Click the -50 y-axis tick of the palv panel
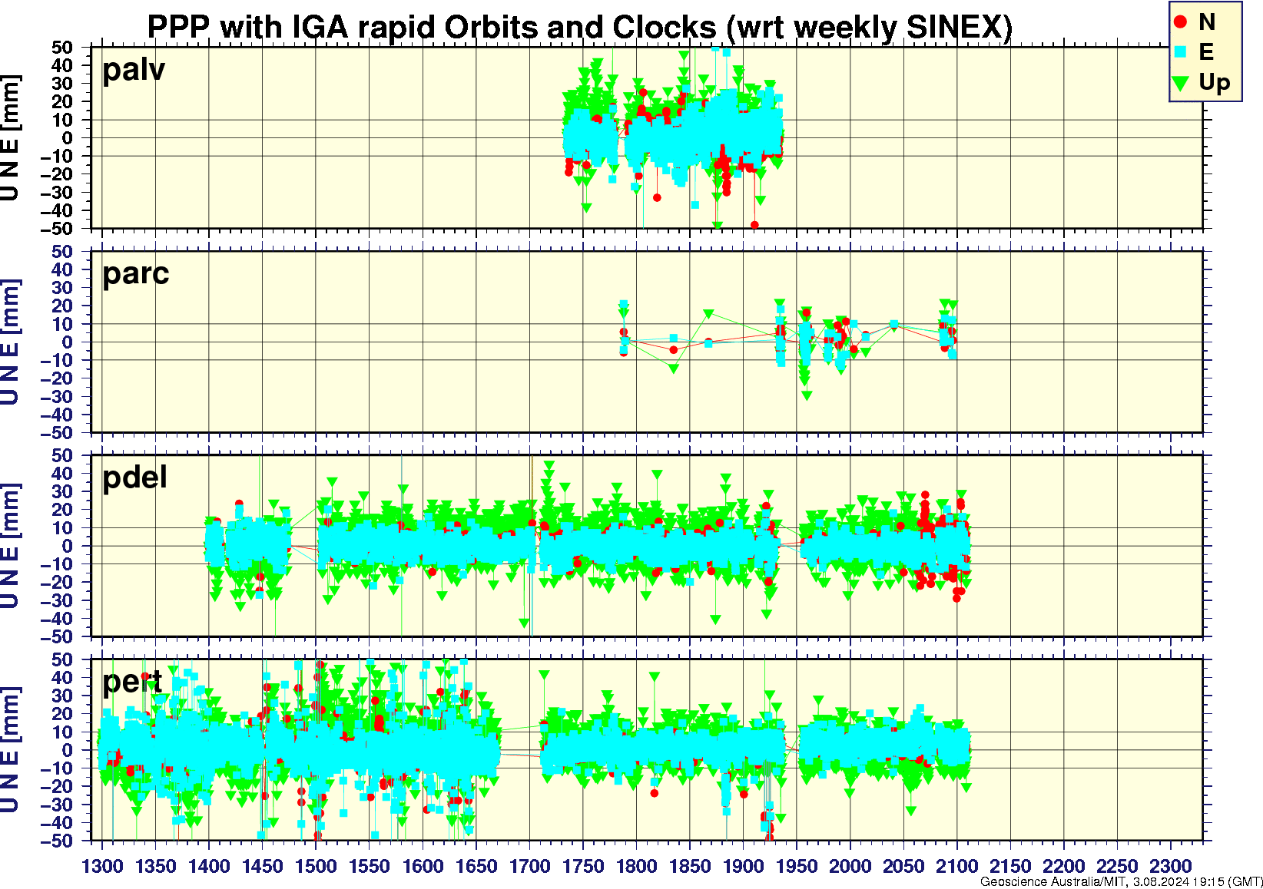This screenshot has height=889, width=1263. click(58, 228)
